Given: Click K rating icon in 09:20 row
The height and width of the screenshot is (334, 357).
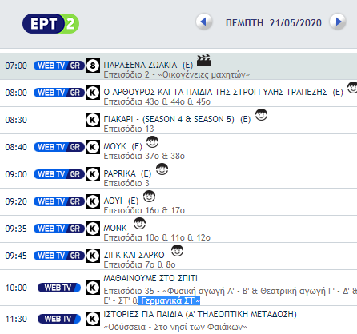Looking at the screenshot, I should [x=93, y=201].
